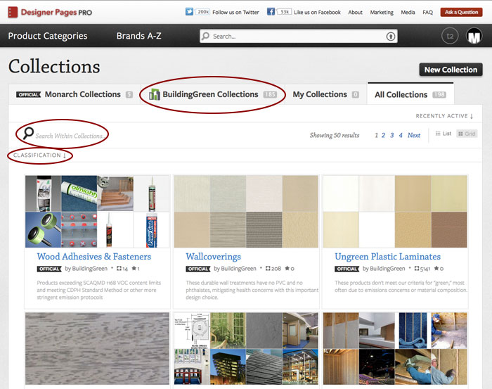Click the OFFICIAL badge on Wallcoverings card
This screenshot has height=389, width=492.
198,269
